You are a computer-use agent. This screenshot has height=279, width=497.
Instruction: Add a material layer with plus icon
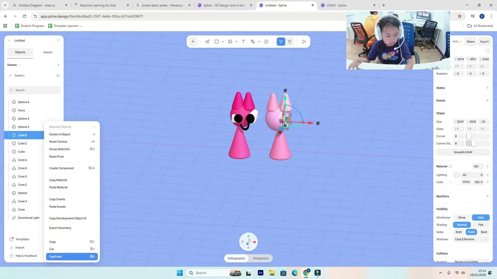pyautogui.click(x=487, y=167)
